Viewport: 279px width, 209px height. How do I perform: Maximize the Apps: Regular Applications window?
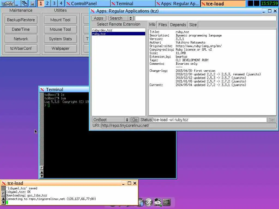pos(269,11)
